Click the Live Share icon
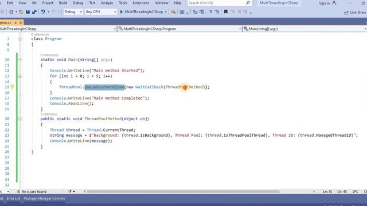Viewport: 367px width, 206px height. [x=346, y=13]
